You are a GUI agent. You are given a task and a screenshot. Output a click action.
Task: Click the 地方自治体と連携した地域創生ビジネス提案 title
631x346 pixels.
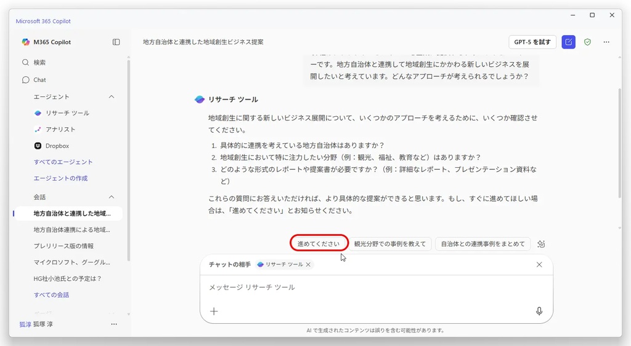[x=203, y=42]
